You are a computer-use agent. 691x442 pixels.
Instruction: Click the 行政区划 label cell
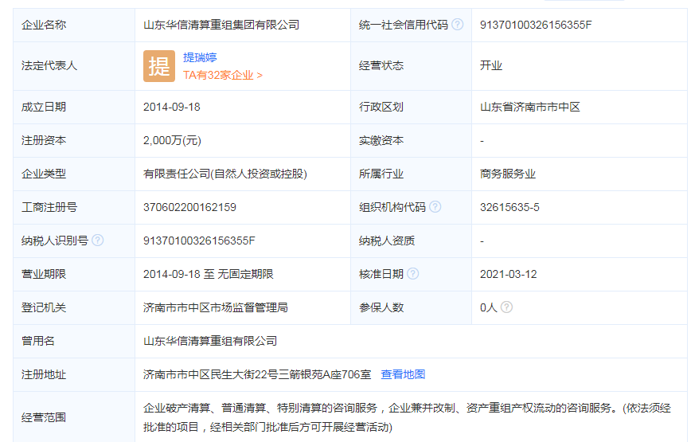click(411, 107)
